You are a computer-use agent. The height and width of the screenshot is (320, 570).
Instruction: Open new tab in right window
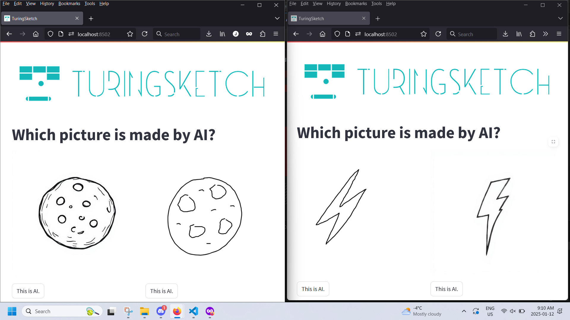click(x=378, y=18)
